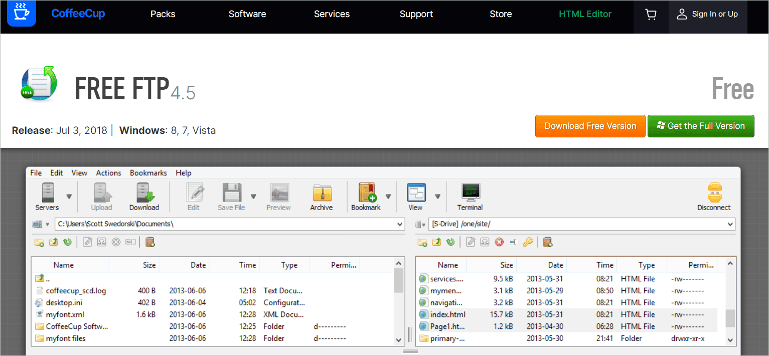The width and height of the screenshot is (769, 356).
Task: Click Get the Full Version button
Action: pos(701,126)
